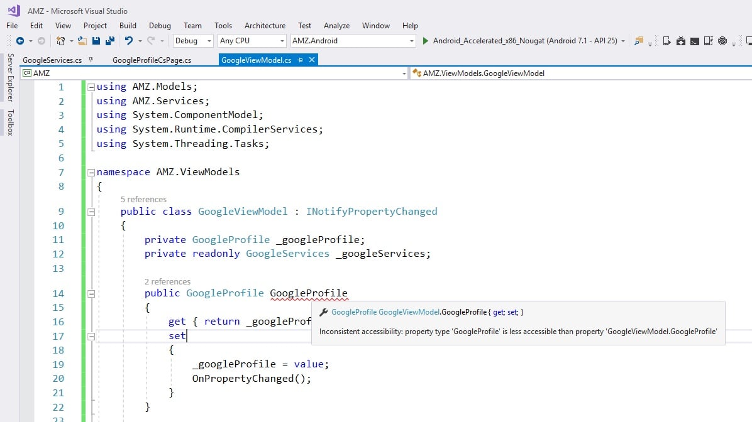Click the New Project toolbar icon
752x422 pixels.
click(60, 41)
